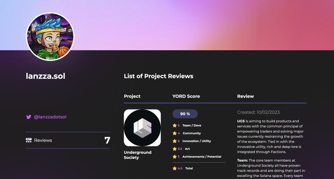
Task: Click the Twitter bird icon
Action: coord(28,117)
